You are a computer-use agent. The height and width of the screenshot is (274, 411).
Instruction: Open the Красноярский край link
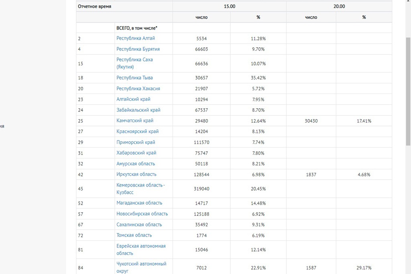point(137,132)
